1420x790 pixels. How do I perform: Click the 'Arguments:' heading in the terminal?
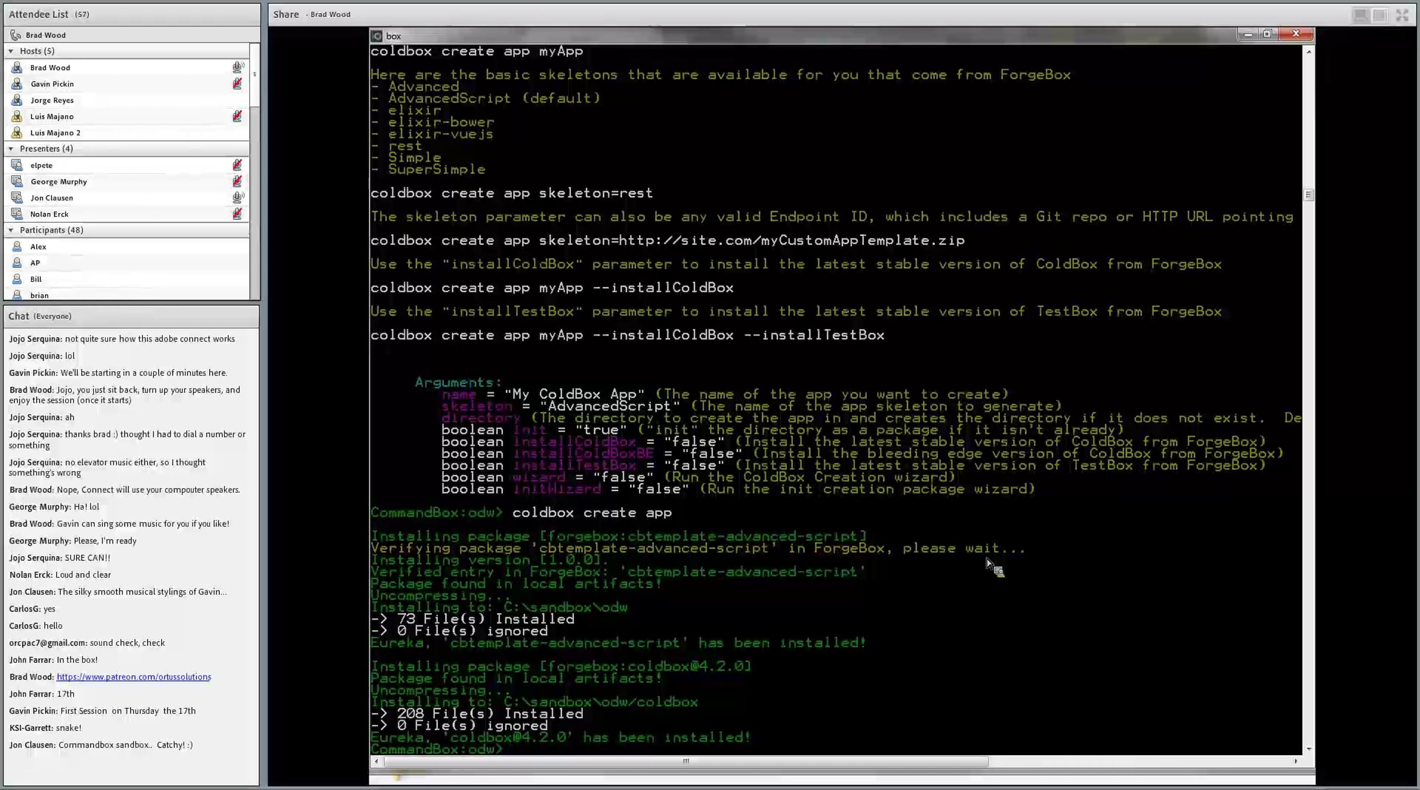point(459,383)
